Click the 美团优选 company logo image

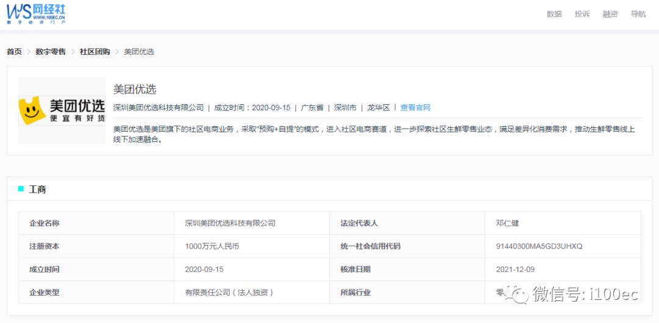click(62, 111)
